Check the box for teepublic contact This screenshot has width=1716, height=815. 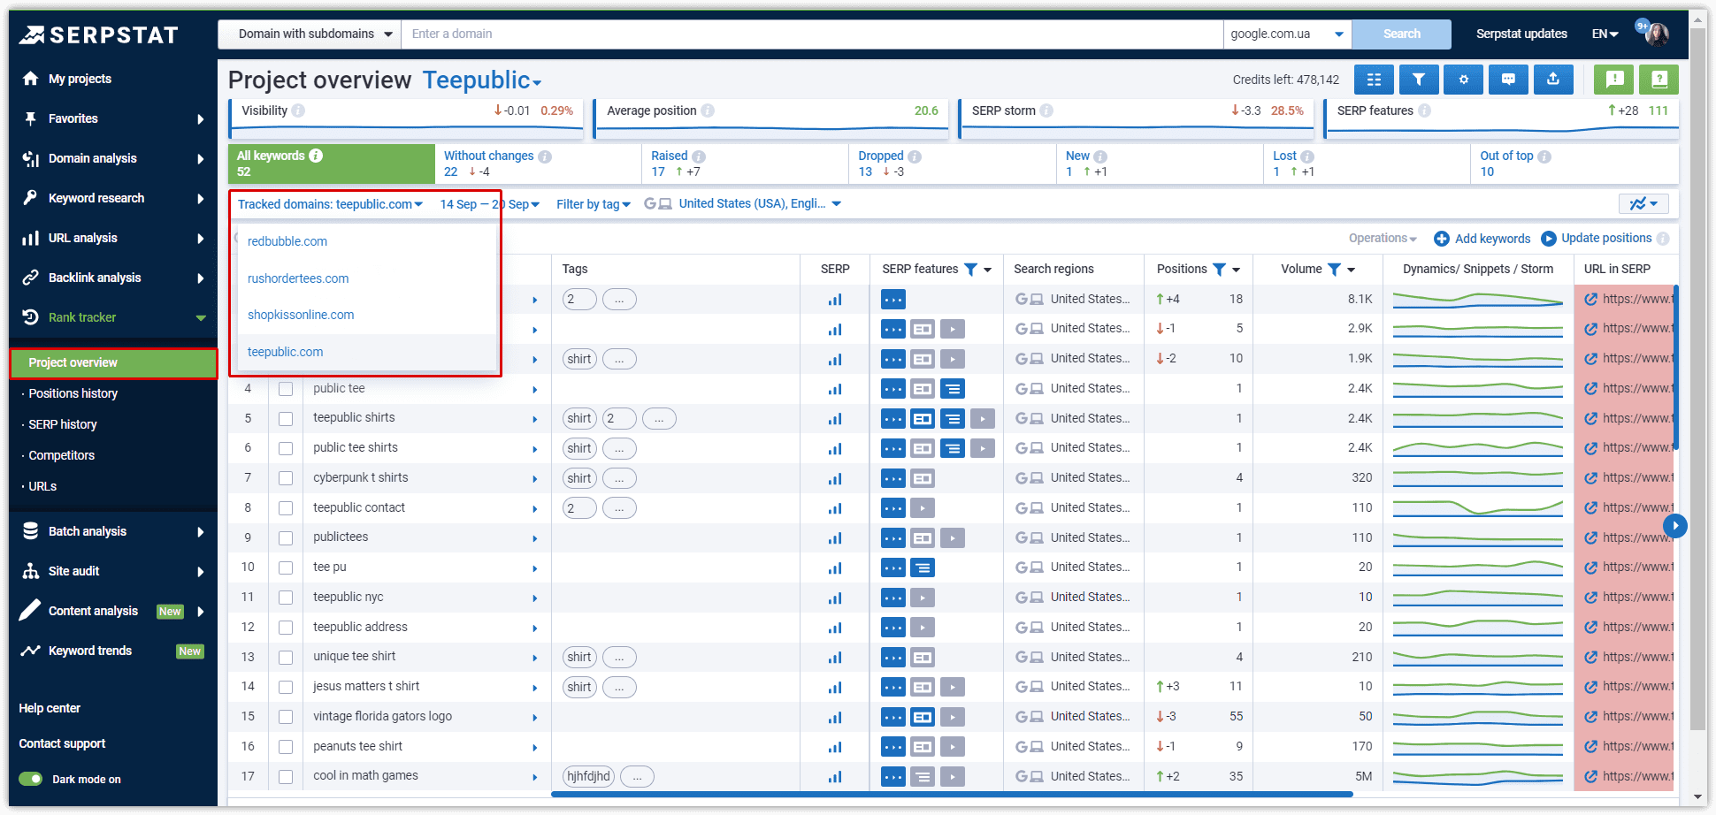click(286, 508)
